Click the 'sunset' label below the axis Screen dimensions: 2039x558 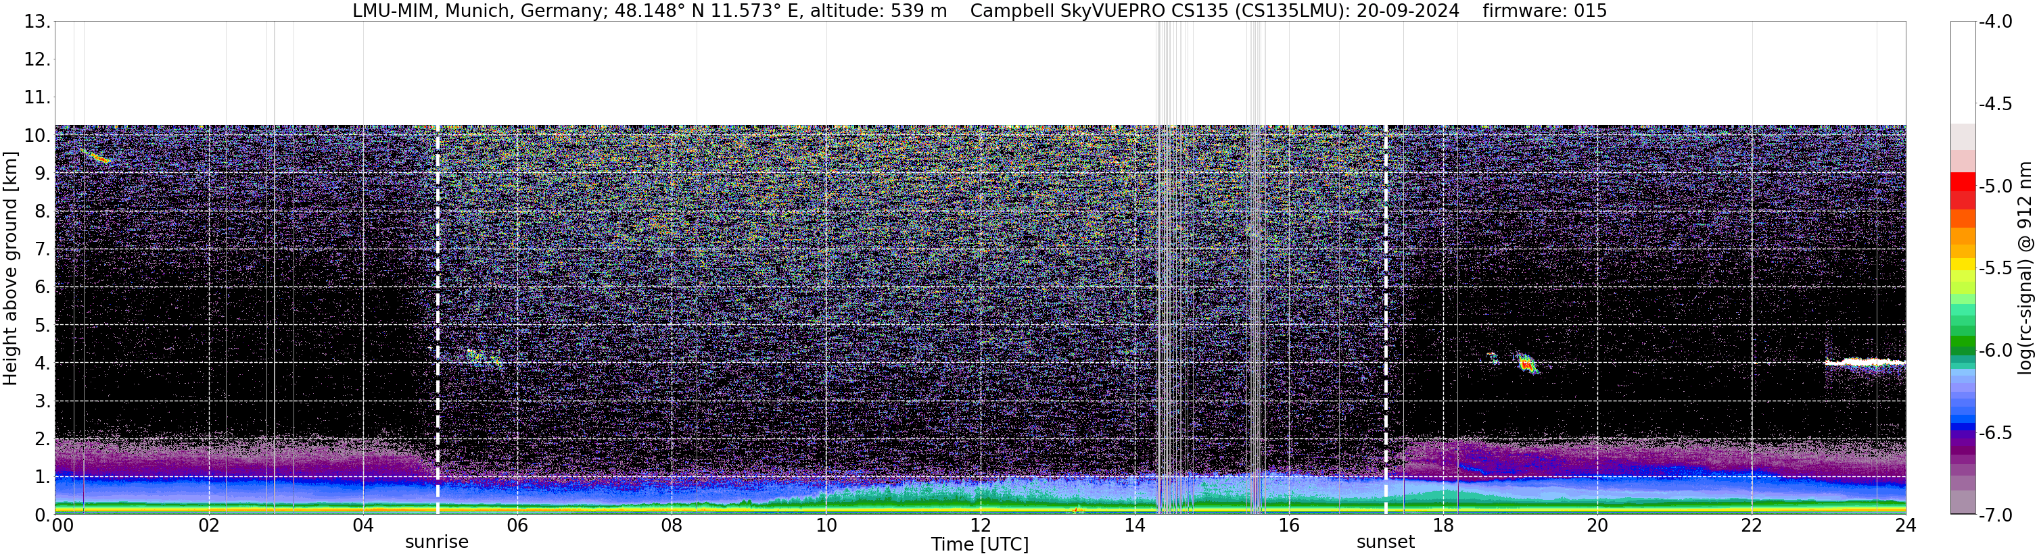1385,542
